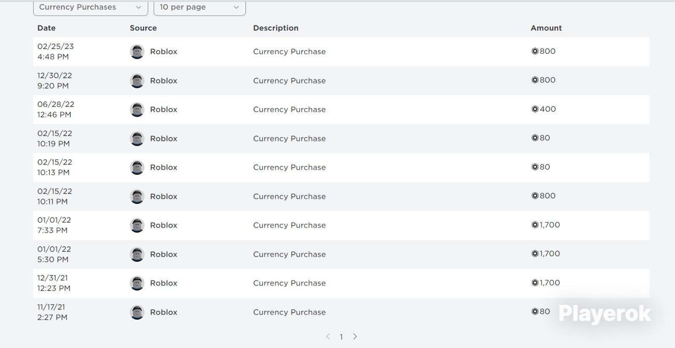Viewport: 675px width, 348px height.
Task: Click Currency Purchase description in 11/17/21 row
Action: 289,312
